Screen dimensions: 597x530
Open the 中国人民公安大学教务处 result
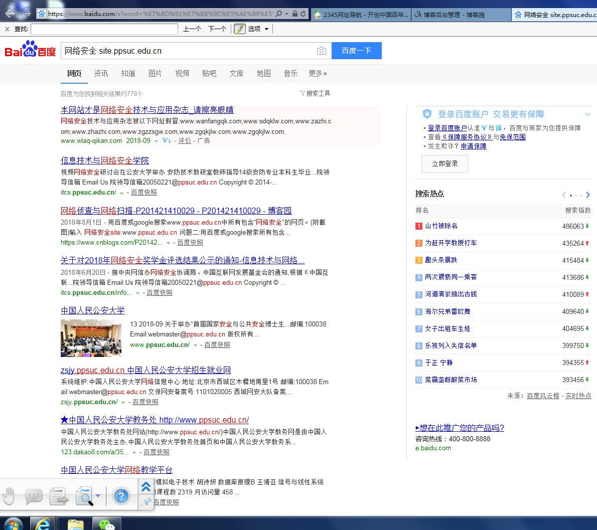155,420
